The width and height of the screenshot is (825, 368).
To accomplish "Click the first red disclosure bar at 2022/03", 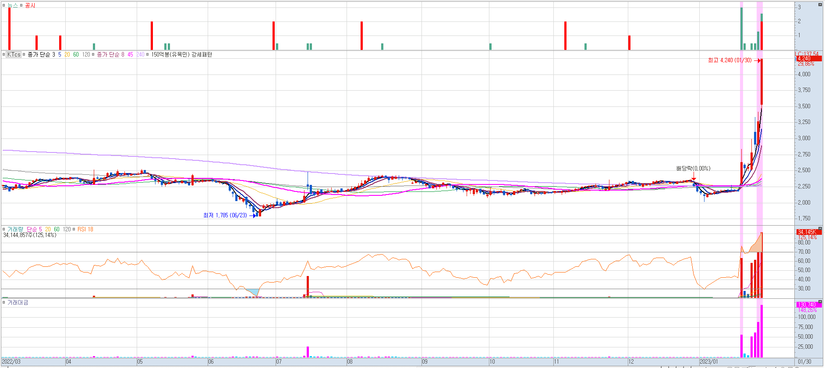I will pos(9,28).
